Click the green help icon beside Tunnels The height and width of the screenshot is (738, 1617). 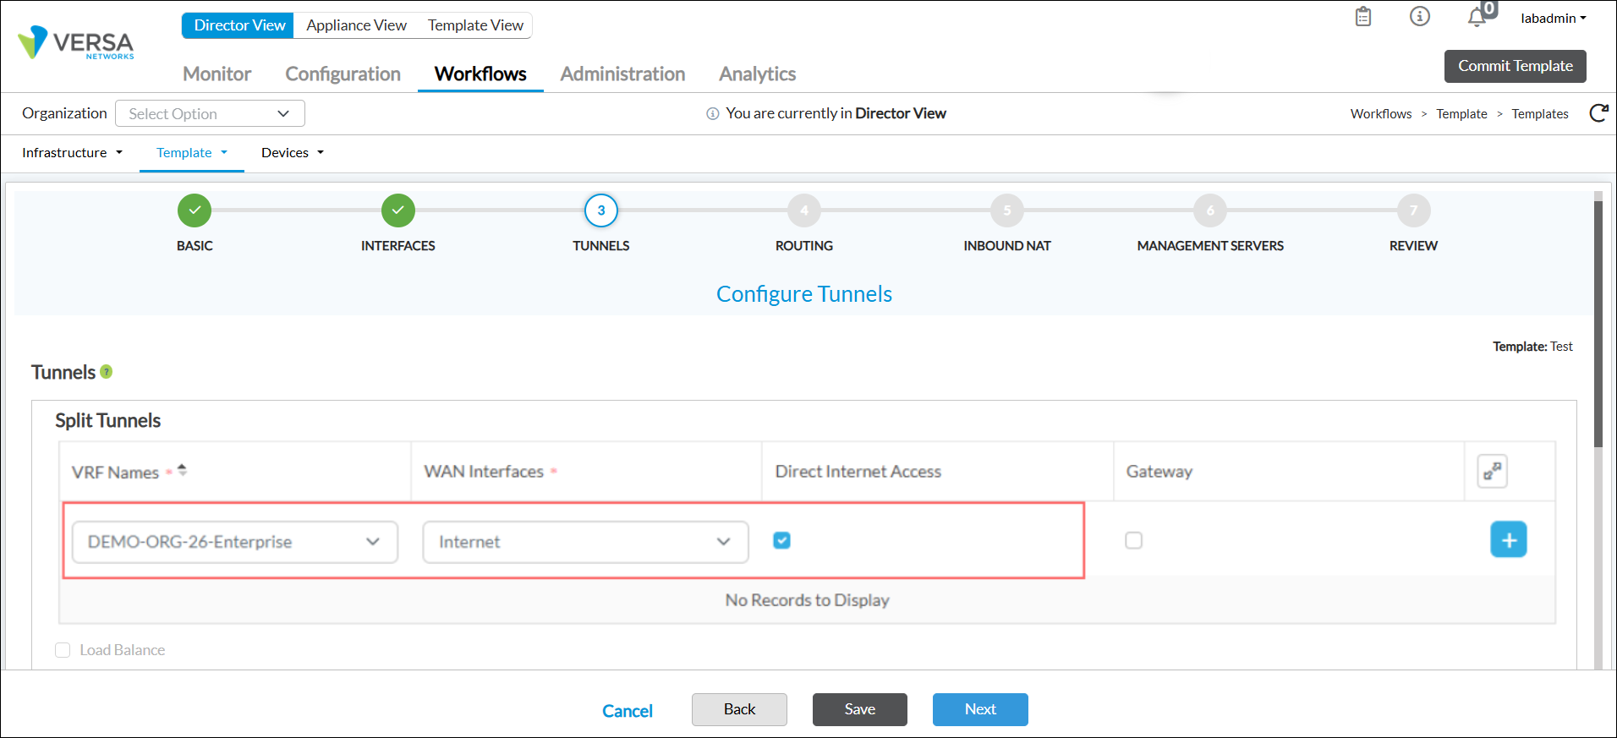tap(106, 372)
